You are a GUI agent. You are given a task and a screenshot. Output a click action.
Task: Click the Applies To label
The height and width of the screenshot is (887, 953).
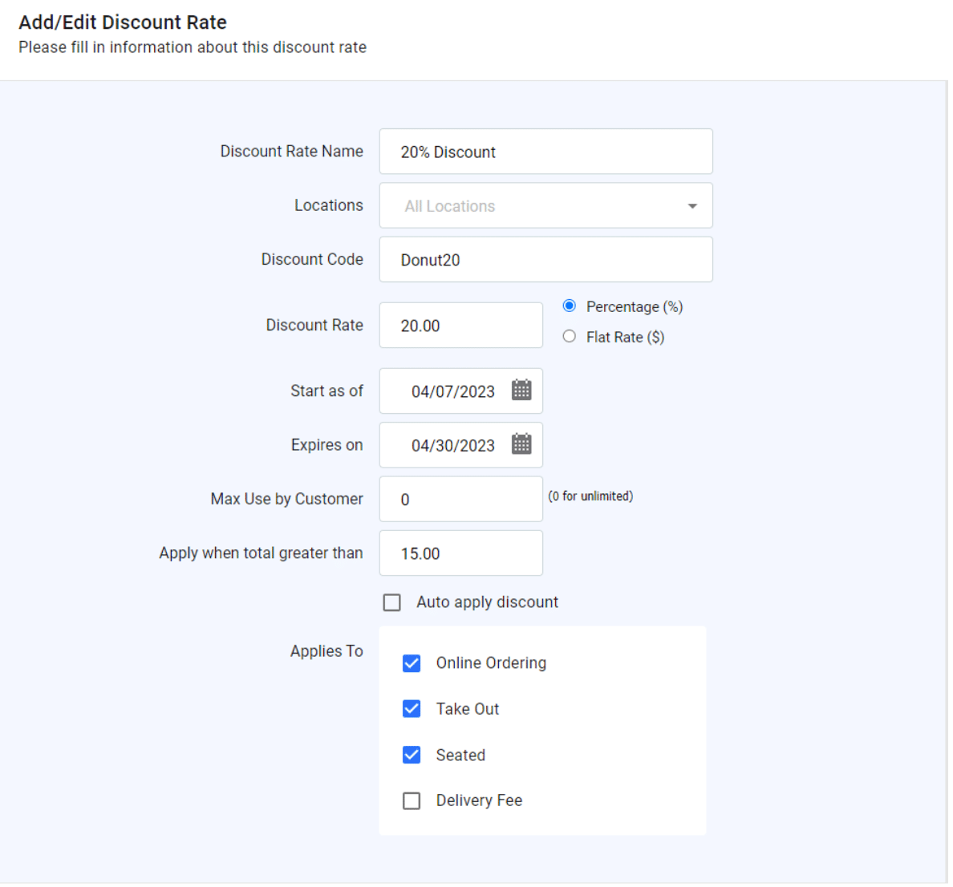[327, 651]
